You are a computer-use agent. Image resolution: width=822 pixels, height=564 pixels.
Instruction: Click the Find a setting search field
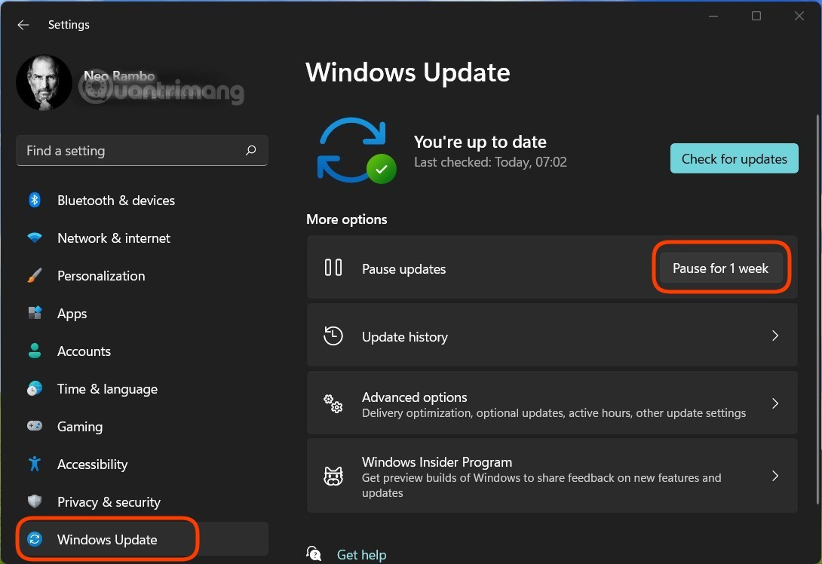click(142, 151)
